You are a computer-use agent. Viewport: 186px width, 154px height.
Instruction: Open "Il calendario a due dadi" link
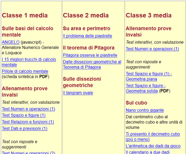click(x=148, y=152)
